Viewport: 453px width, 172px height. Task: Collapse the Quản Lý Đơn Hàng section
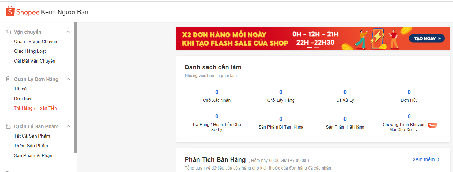tap(68, 79)
